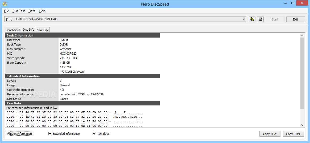This screenshot has height=143, width=310.
Task: Click the Copy Text button
Action: point(270,134)
